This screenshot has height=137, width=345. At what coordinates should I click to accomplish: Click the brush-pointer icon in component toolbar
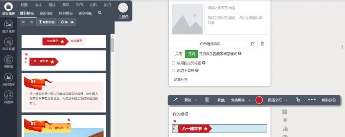coord(298,100)
